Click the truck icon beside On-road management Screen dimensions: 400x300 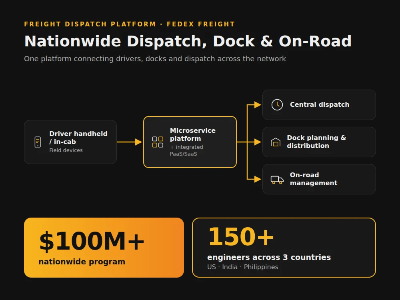click(x=277, y=180)
